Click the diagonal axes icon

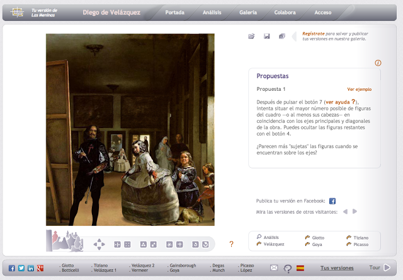point(169,245)
